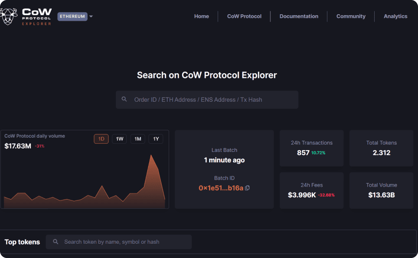
Task: Open Batch ID 0x1e51...b16a link
Action: (x=221, y=188)
